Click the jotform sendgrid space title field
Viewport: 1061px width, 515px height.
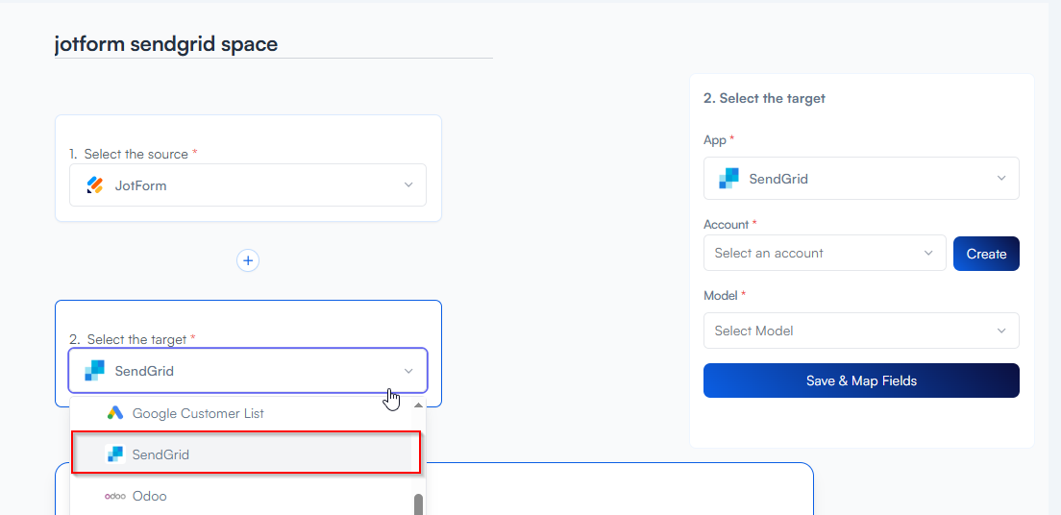tap(273, 44)
